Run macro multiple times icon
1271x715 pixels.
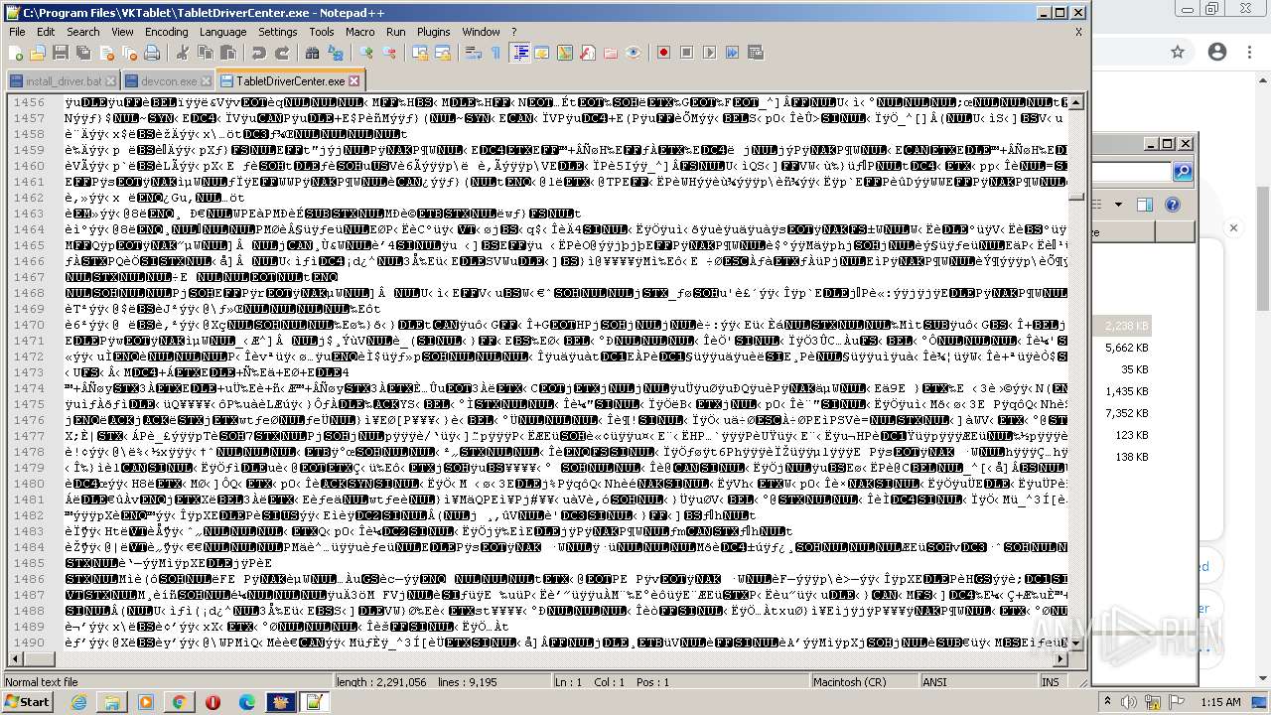pyautogui.click(x=733, y=53)
